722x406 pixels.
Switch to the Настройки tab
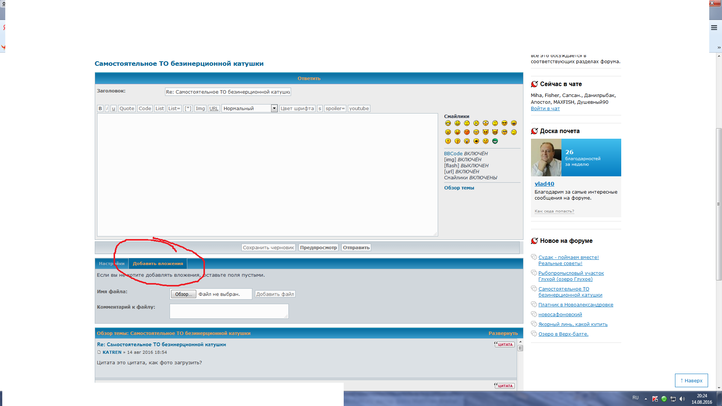(x=111, y=264)
